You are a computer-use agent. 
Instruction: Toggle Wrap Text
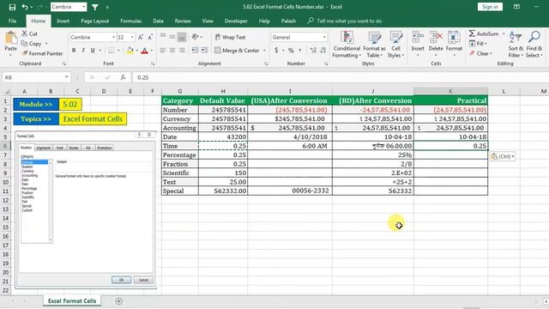tap(230, 37)
